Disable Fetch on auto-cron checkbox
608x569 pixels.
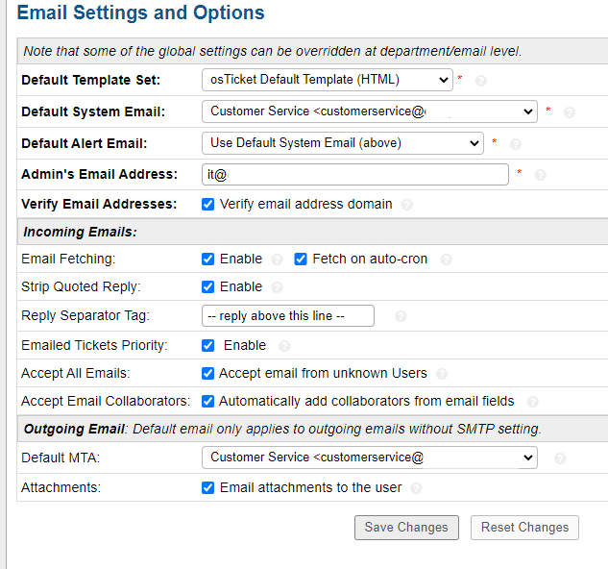click(301, 259)
